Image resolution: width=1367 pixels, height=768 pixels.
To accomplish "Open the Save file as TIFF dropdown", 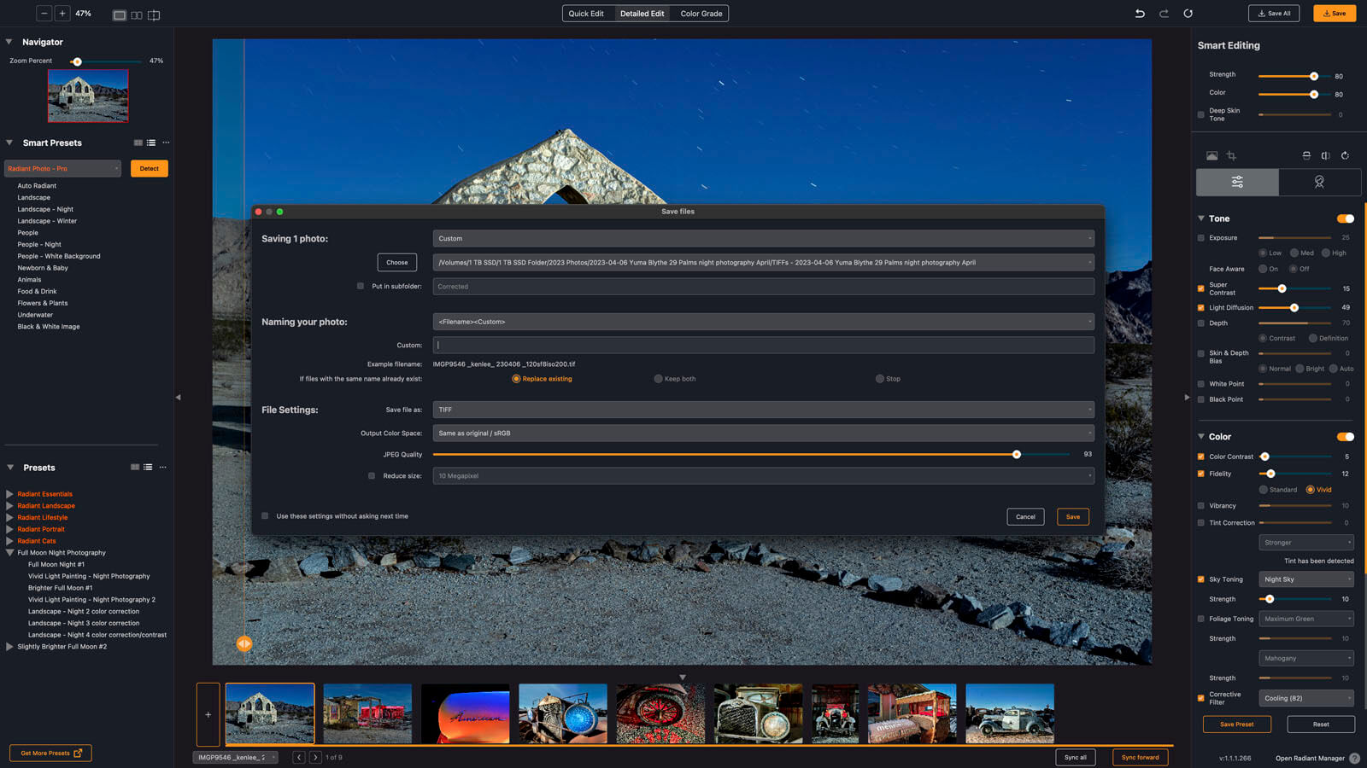I will pyautogui.click(x=763, y=410).
